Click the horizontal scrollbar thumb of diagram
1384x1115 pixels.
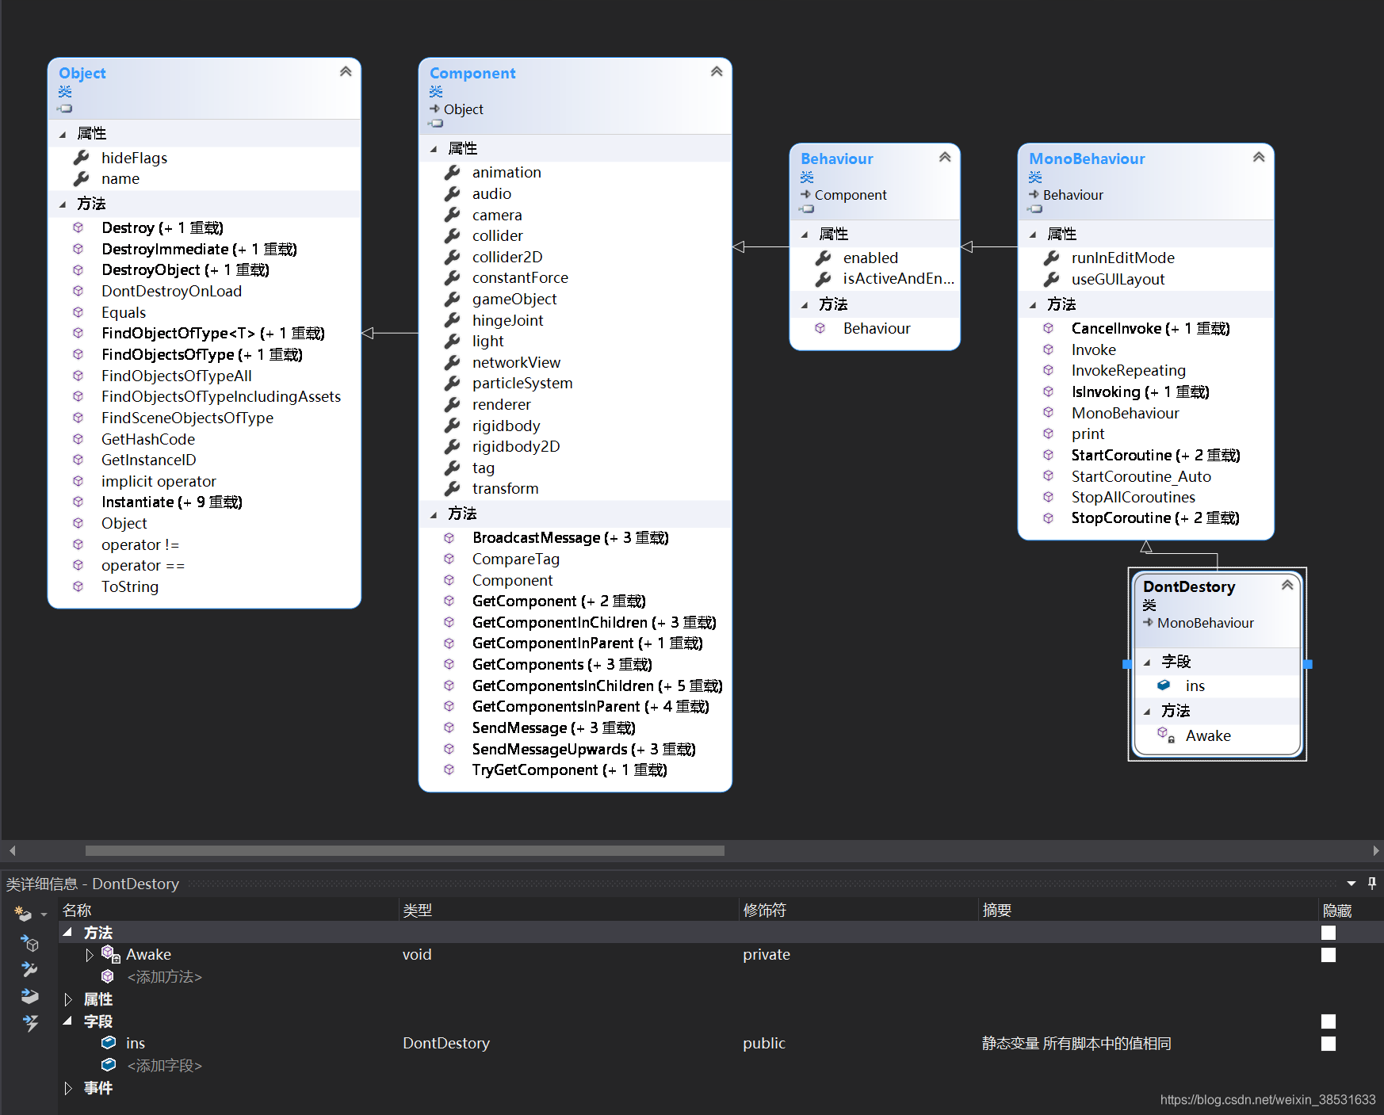tap(405, 850)
